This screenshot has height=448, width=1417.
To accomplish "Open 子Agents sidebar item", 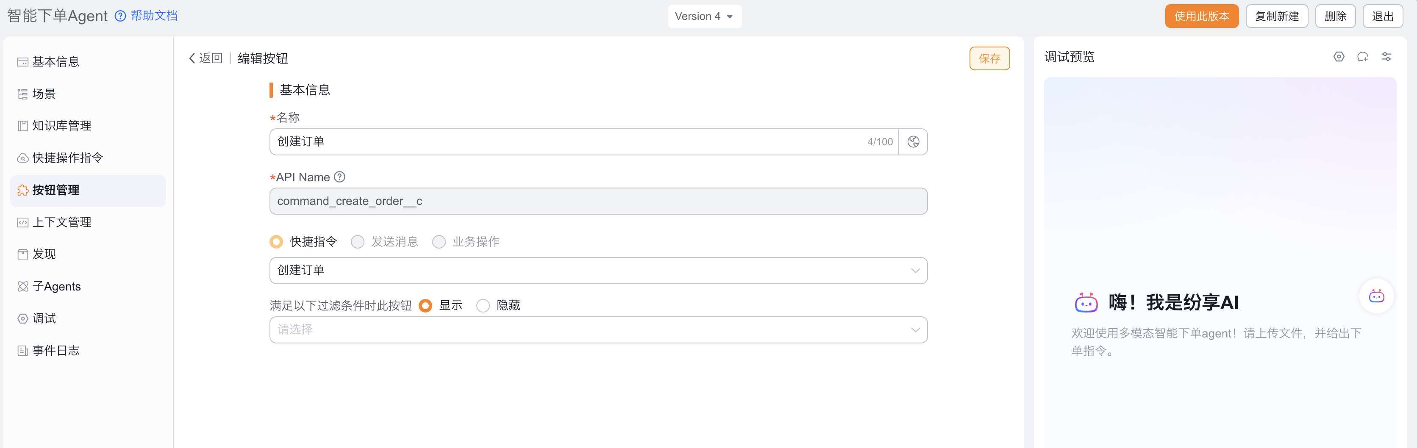I will 56,286.
